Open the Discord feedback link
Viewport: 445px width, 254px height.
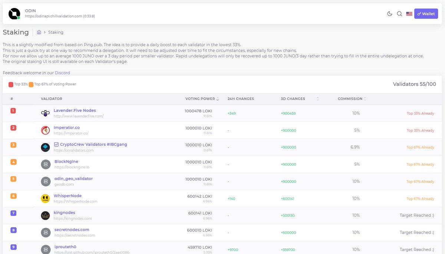click(62, 73)
